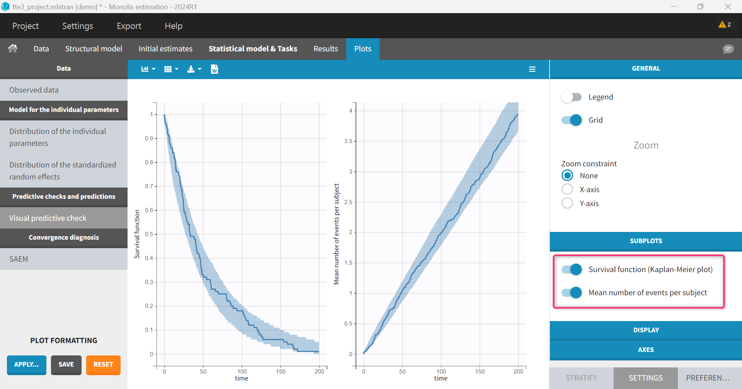Viewport: 742px width, 389px height.
Task: Disable Survival function Kaplan-Meier subplot
Action: (571, 269)
